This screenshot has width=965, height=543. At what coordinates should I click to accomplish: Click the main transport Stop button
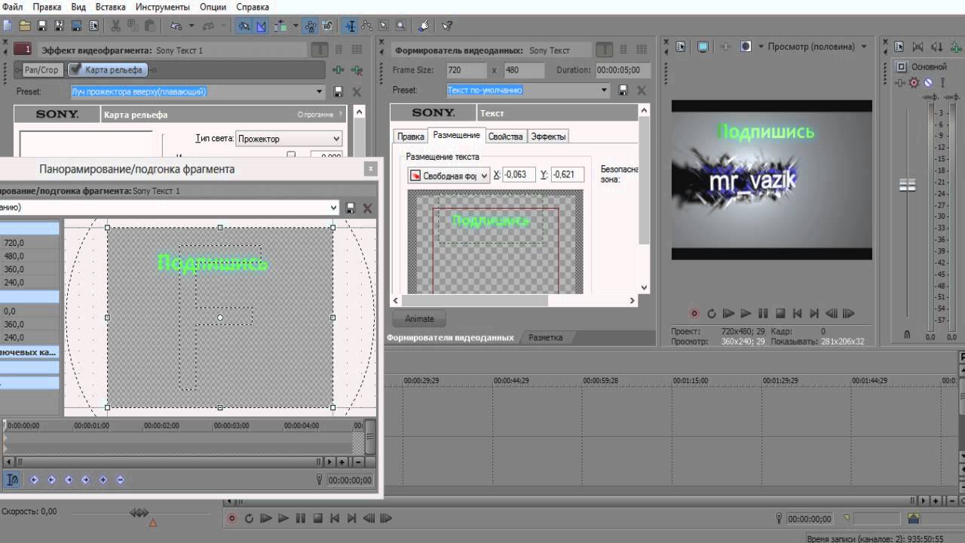[x=318, y=518]
